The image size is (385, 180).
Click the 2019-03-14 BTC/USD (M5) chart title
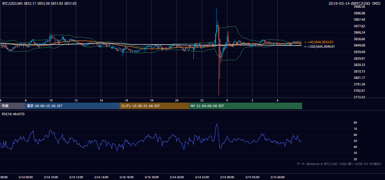click(355, 3)
